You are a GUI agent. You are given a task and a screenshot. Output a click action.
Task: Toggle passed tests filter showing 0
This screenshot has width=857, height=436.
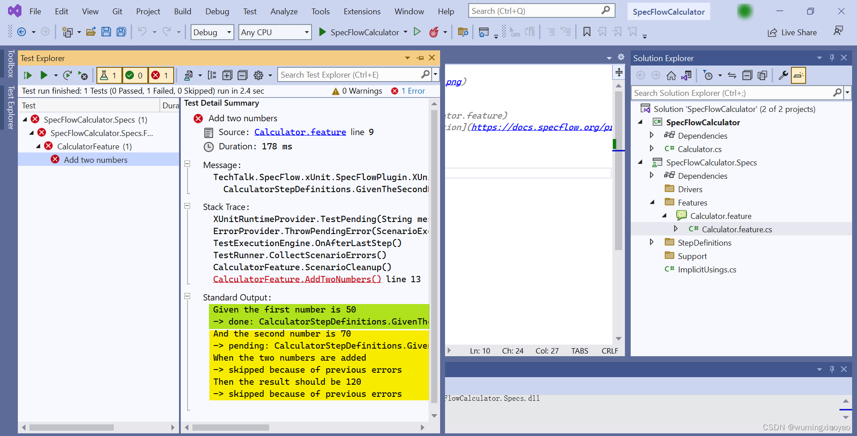point(134,75)
